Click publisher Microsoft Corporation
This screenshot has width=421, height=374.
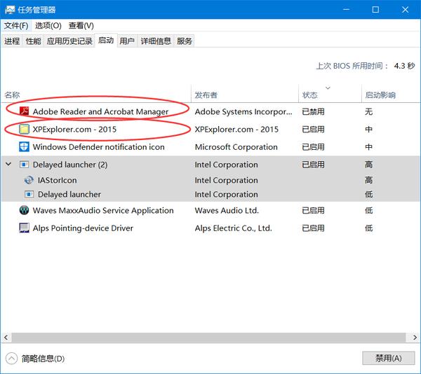click(x=236, y=147)
